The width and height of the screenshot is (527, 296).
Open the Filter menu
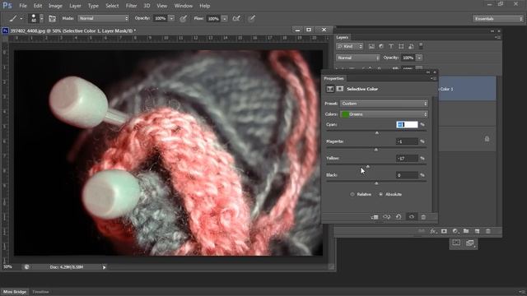pyautogui.click(x=131, y=6)
